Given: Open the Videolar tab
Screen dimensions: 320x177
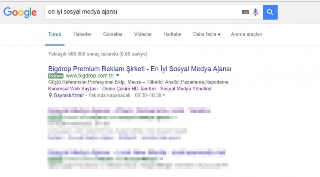Looking at the screenshot, I should click(x=143, y=34).
